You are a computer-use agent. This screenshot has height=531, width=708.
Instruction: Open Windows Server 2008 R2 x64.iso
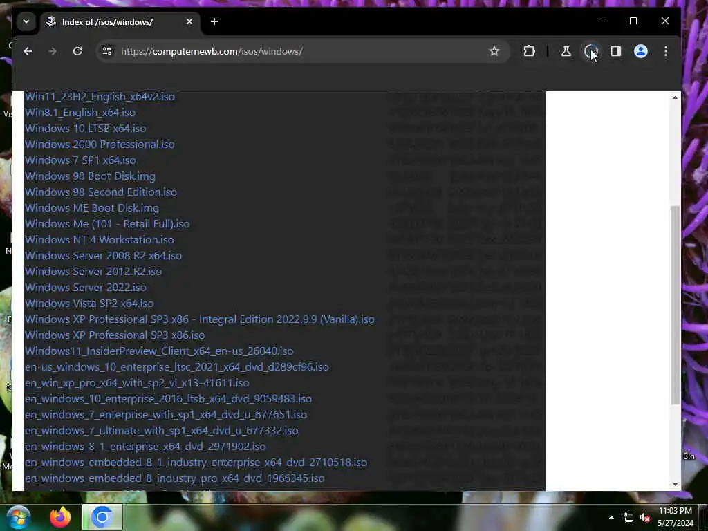104,256
